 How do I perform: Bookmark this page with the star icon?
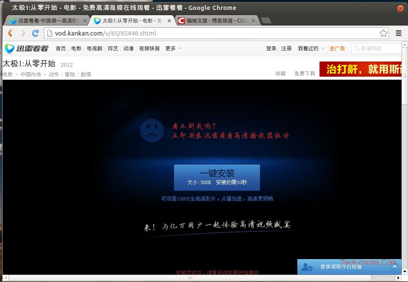[x=383, y=33]
